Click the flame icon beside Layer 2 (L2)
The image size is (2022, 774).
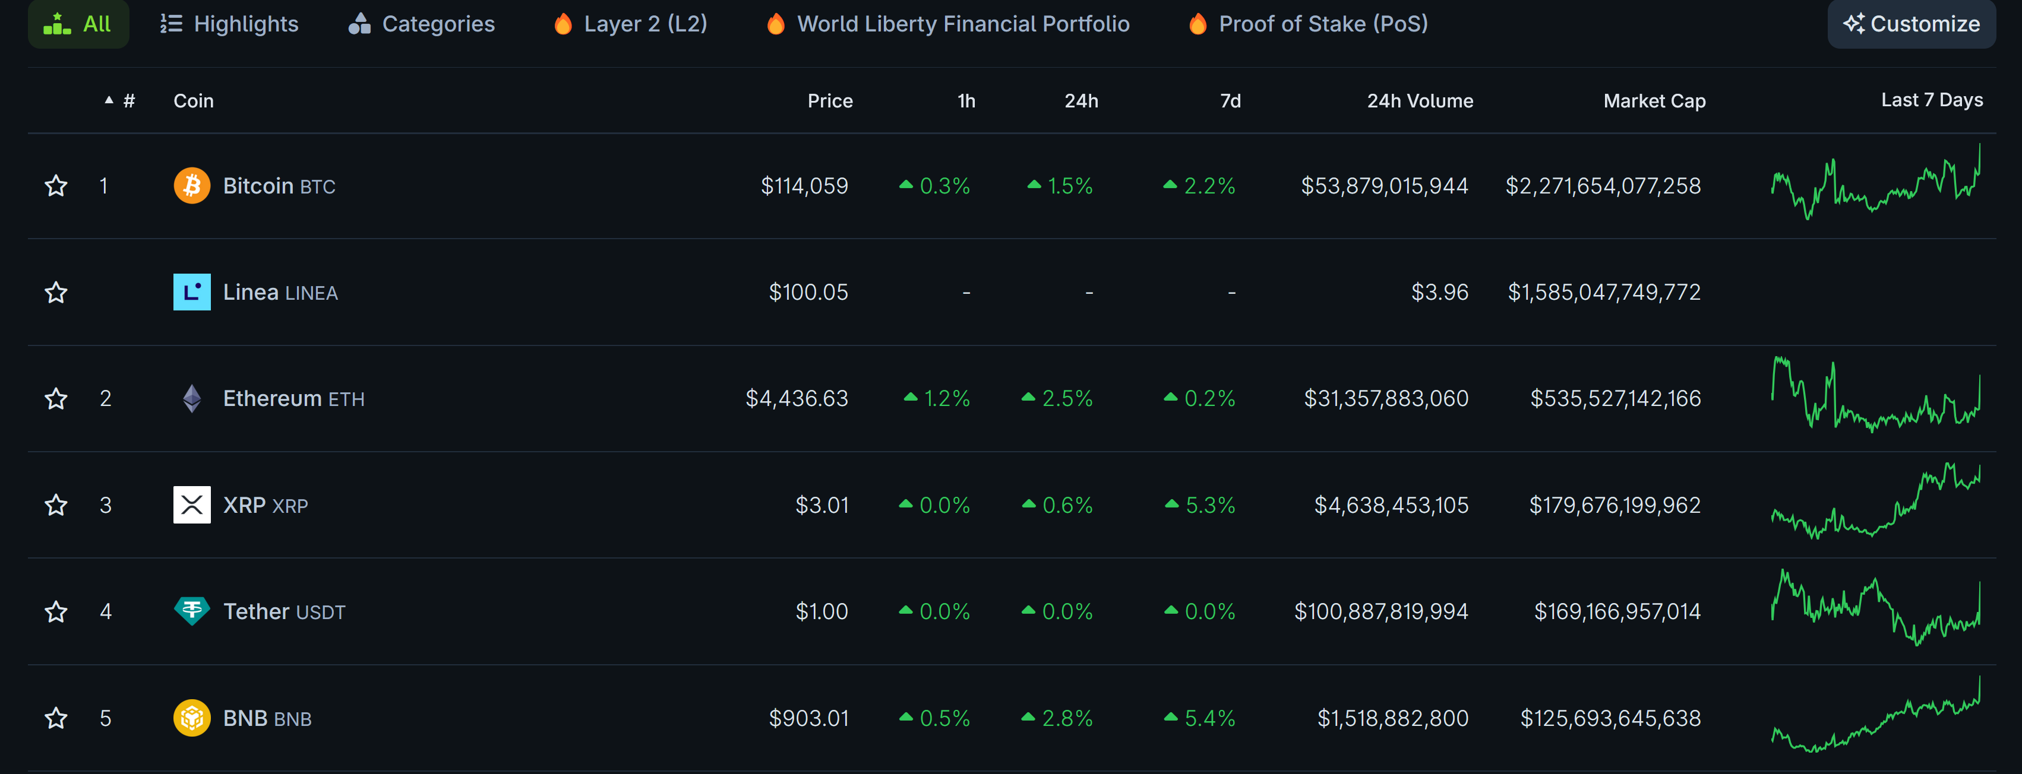point(563,24)
